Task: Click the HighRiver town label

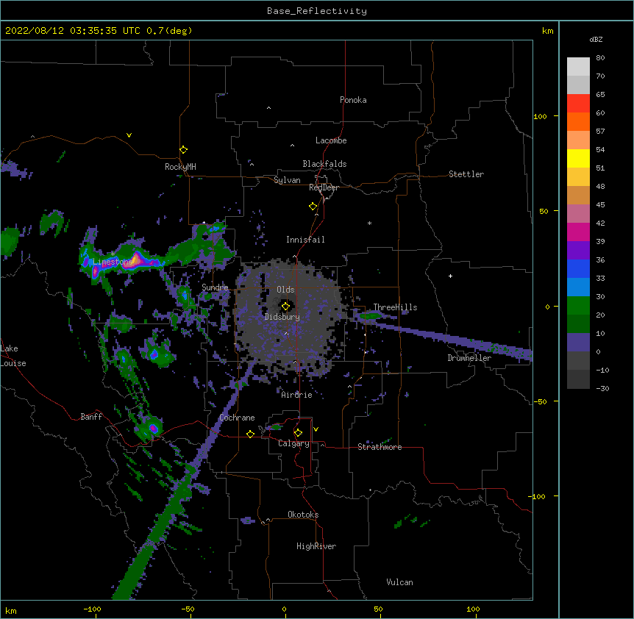Action: pyautogui.click(x=316, y=546)
